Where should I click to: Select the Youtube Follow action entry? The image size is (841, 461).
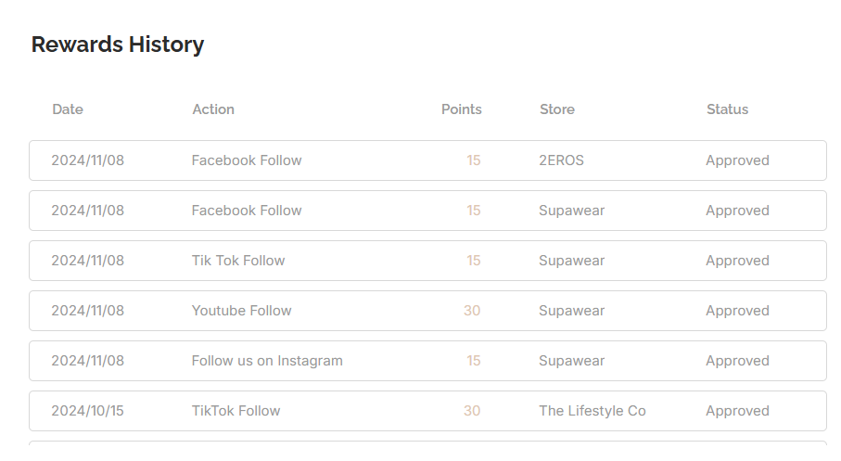tap(241, 310)
